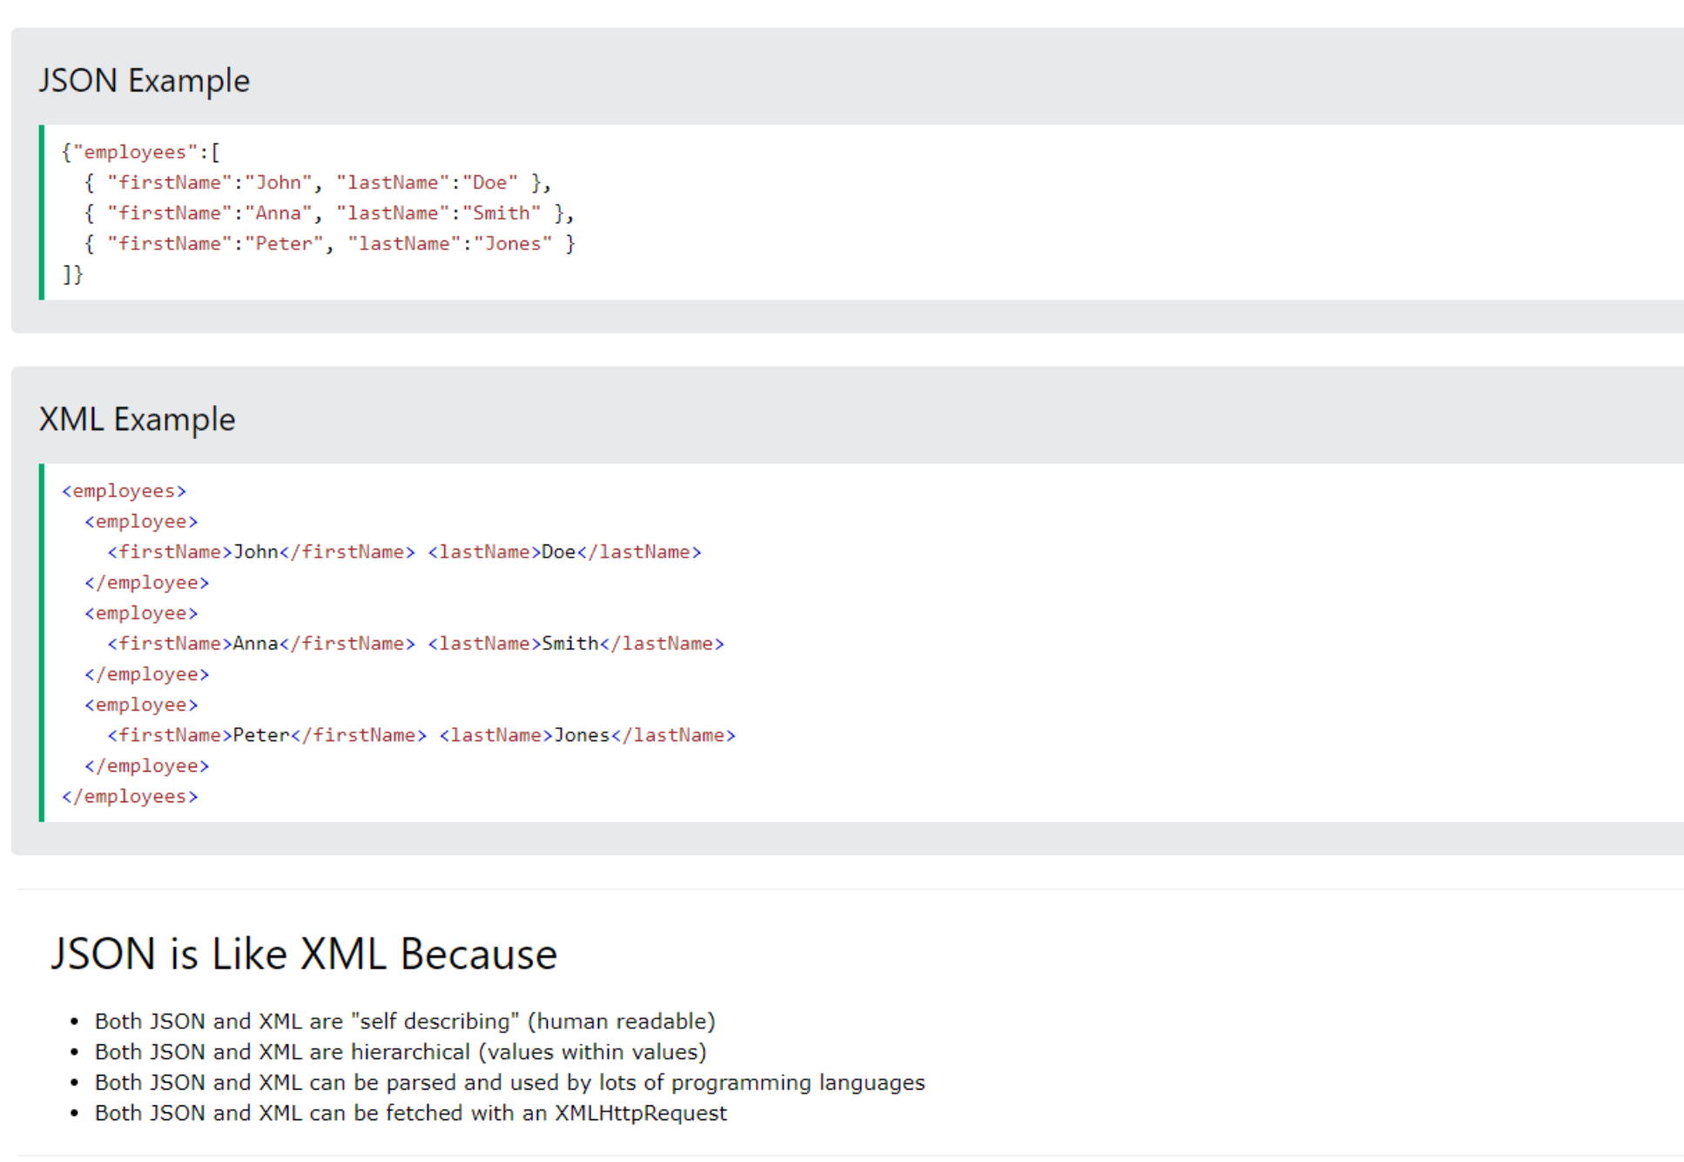This screenshot has width=1684, height=1162.
Task: Click the green bar beside JSON code block
Action: 42,213
